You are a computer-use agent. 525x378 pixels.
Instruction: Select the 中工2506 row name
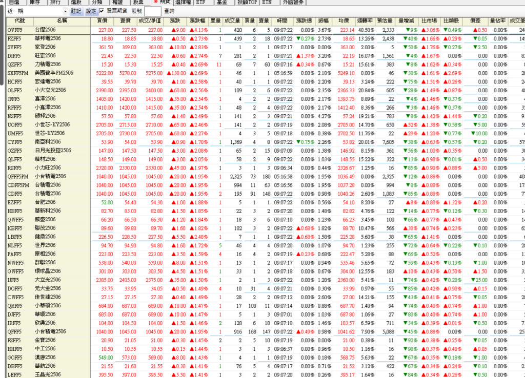[x=45, y=349]
